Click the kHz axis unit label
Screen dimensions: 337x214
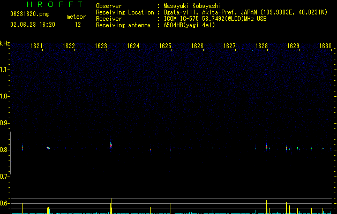click(5, 43)
